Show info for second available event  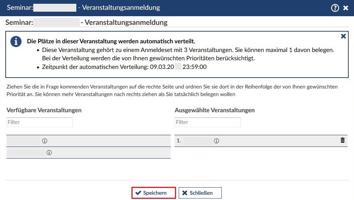coord(49,153)
